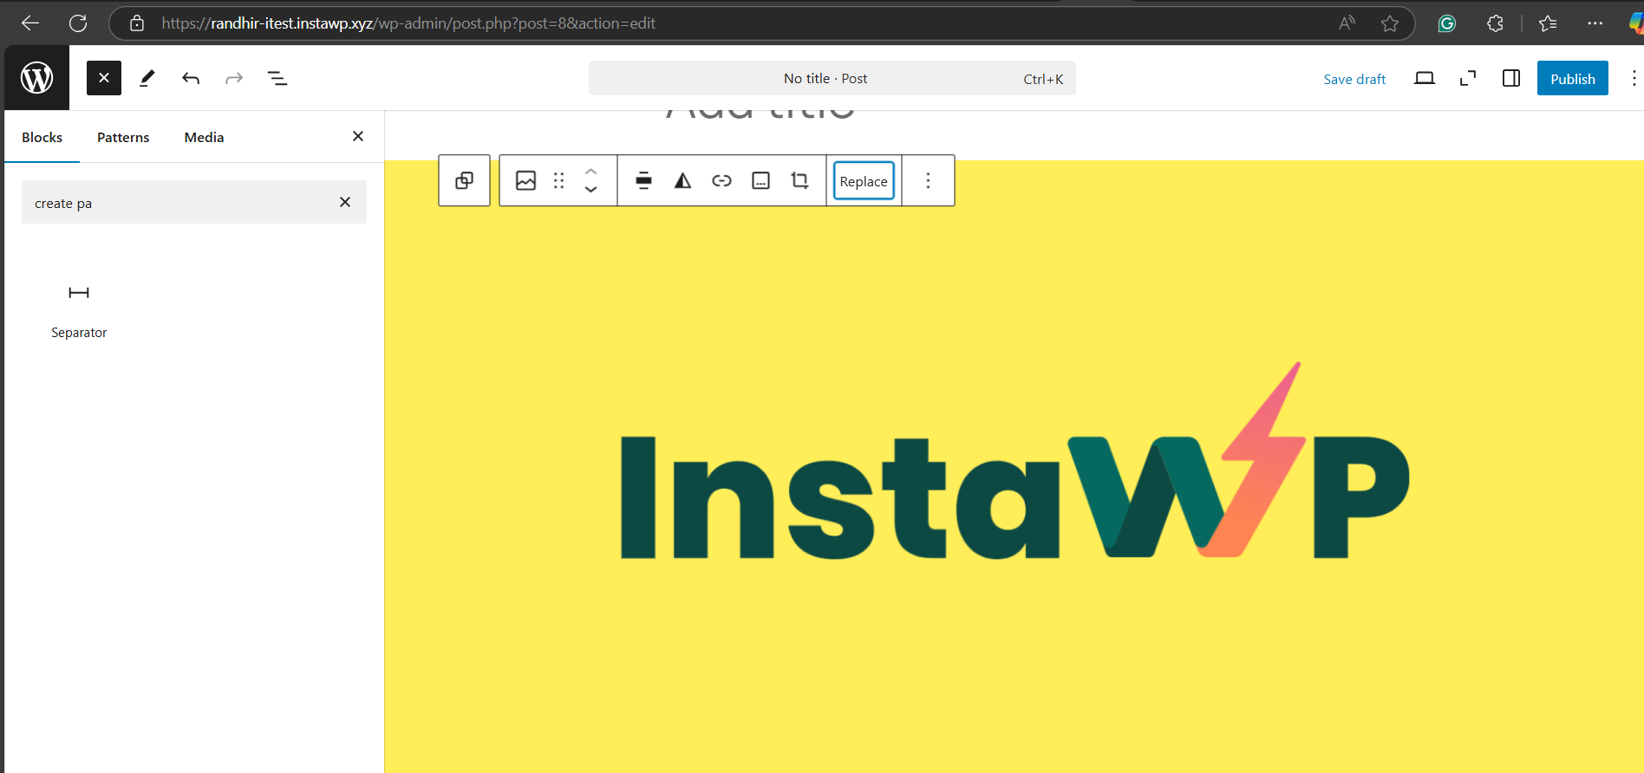Open Grammarly extension
This screenshot has height=773, width=1644.
point(1446,23)
